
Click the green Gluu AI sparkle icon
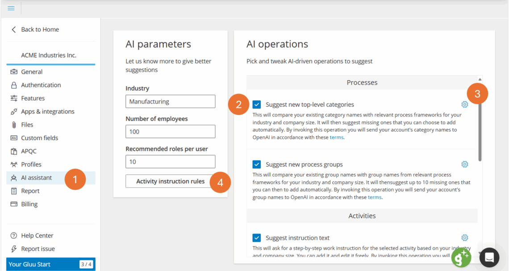[x=461, y=257]
